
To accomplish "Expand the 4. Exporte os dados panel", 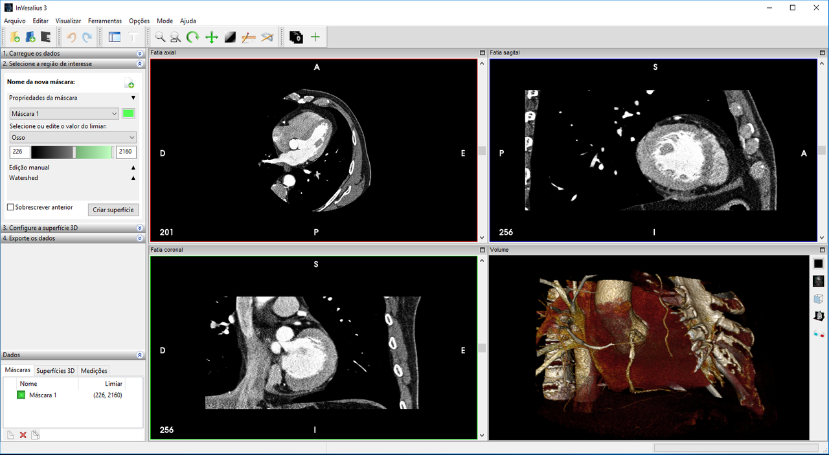I will click(140, 238).
